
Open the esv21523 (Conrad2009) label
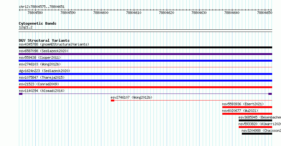pos(39,84)
